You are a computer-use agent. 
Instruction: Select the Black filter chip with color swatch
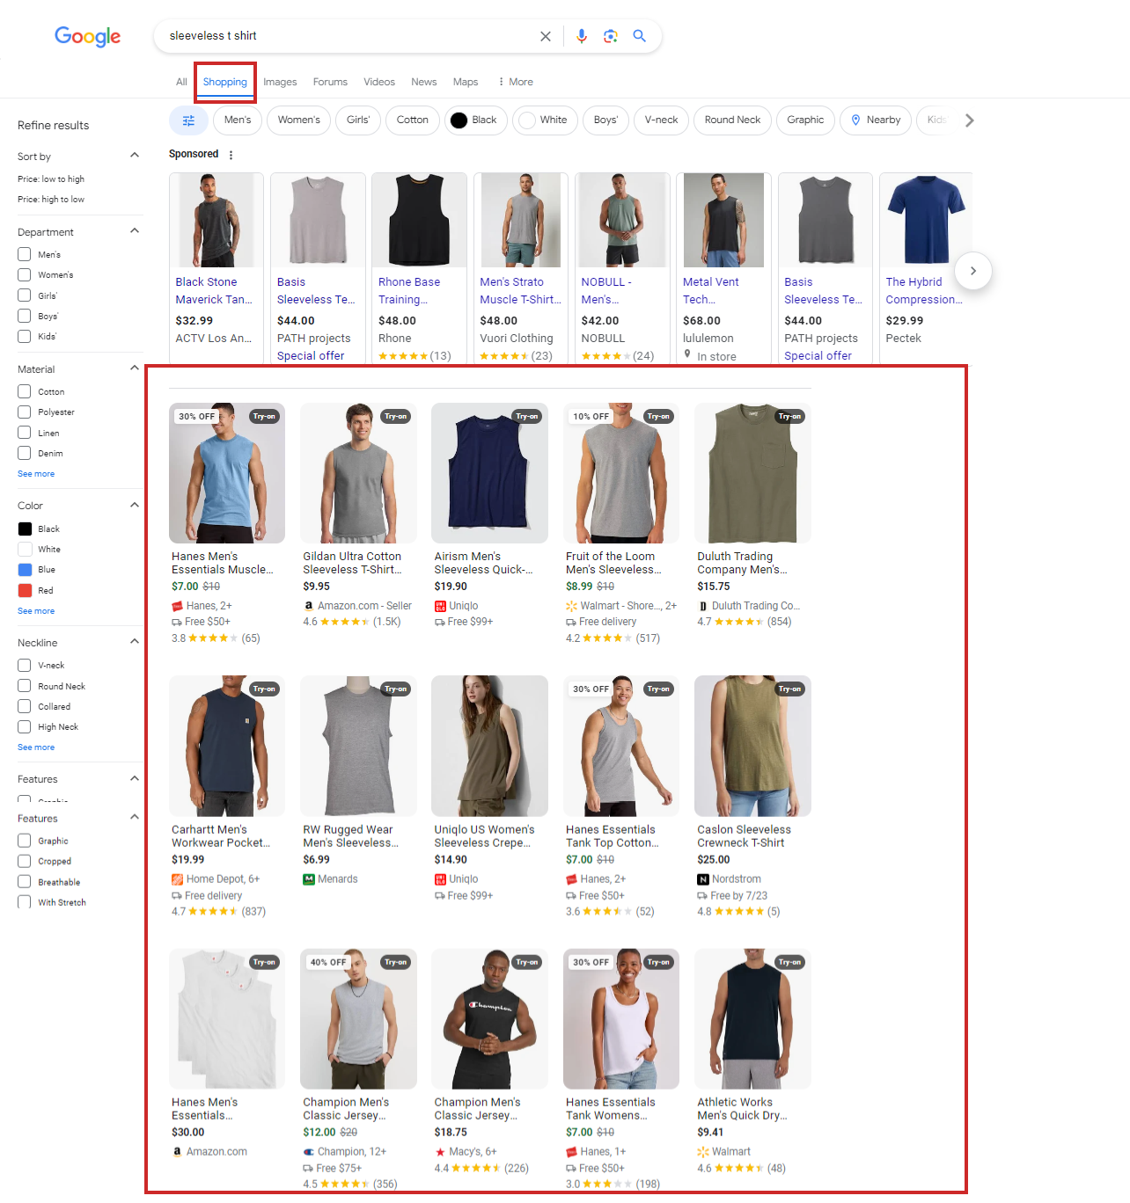point(476,120)
